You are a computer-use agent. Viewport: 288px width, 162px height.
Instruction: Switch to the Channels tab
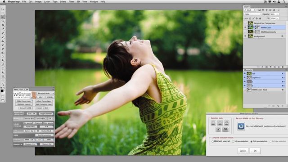[248, 70]
